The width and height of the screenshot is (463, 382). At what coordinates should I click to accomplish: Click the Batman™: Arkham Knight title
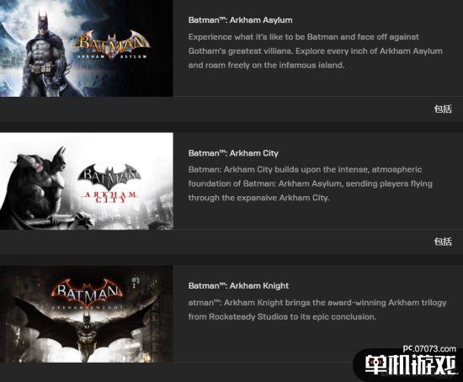click(x=238, y=286)
